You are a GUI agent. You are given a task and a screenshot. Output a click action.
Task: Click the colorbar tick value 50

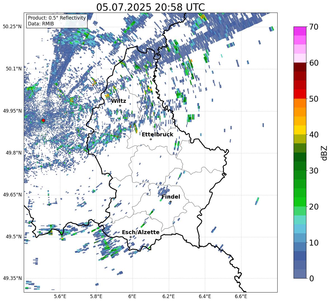pos(314,99)
